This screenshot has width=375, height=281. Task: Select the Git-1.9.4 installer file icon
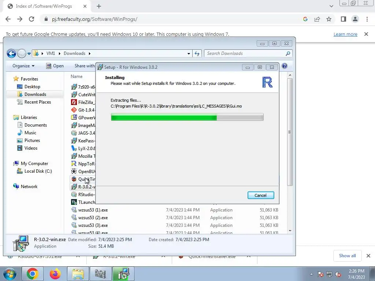[74, 110]
